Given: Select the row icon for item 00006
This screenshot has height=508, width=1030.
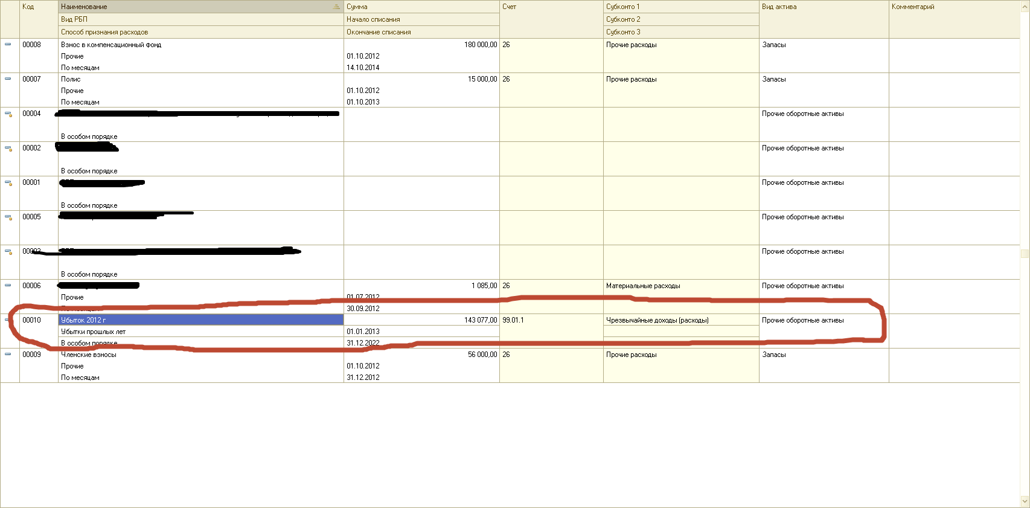Looking at the screenshot, I should coord(8,285).
